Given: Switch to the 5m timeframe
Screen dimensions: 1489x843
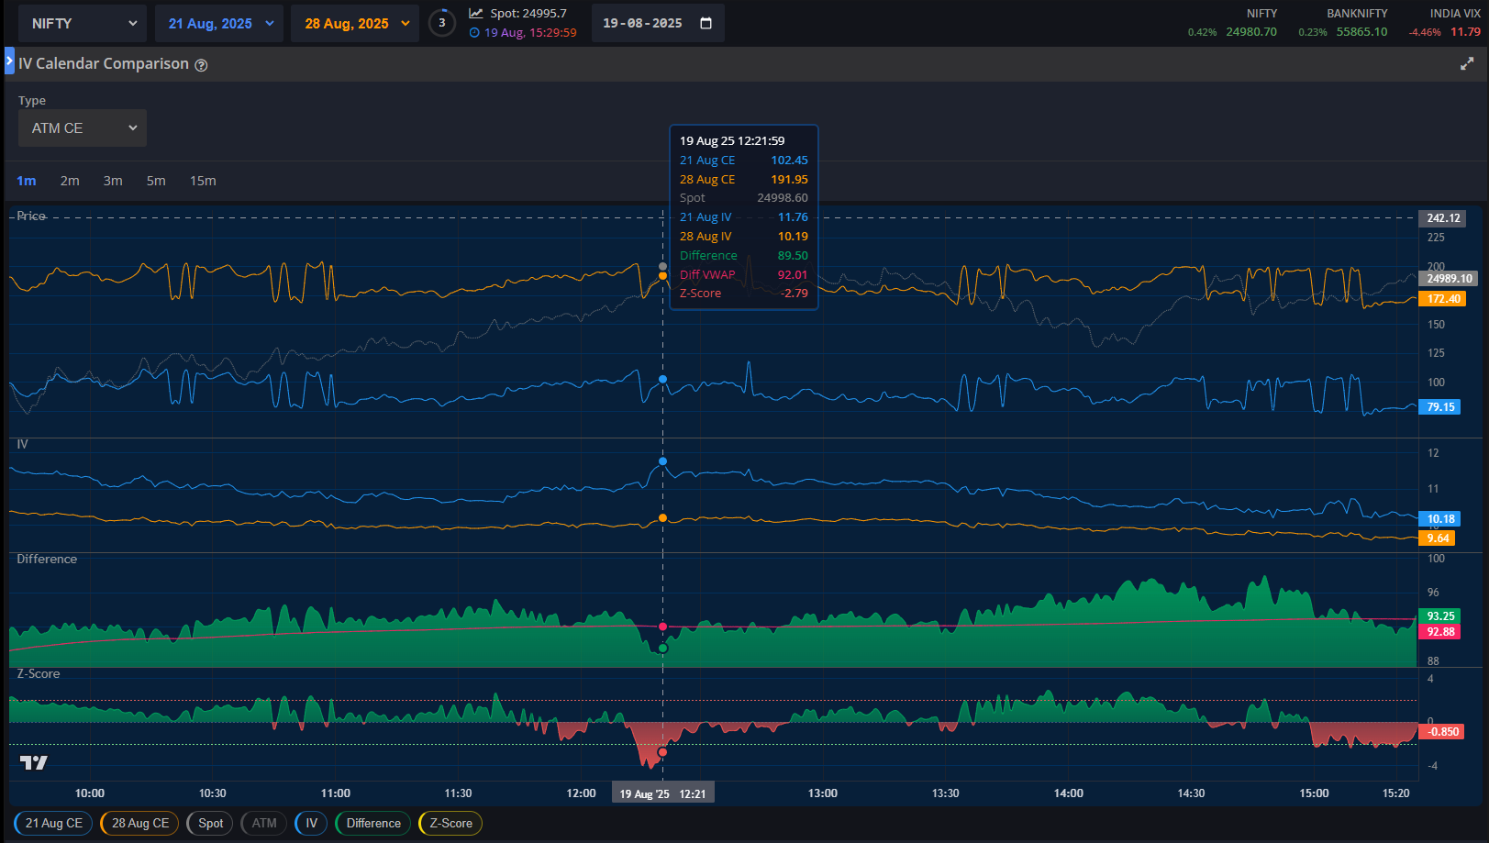Looking at the screenshot, I should pos(156,181).
